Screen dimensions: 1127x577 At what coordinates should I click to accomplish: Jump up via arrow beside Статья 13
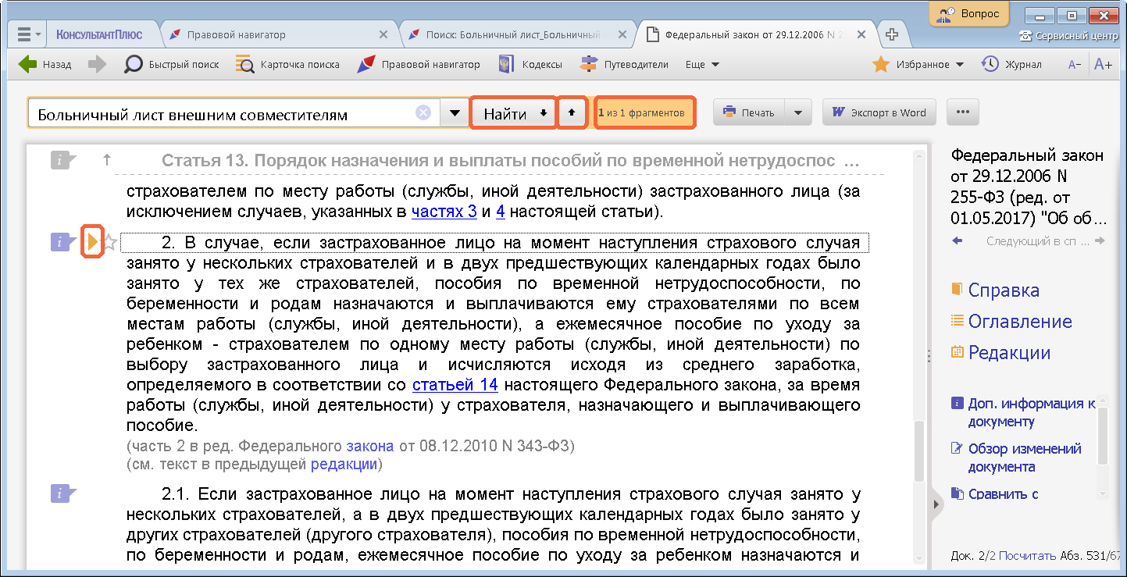(x=107, y=160)
